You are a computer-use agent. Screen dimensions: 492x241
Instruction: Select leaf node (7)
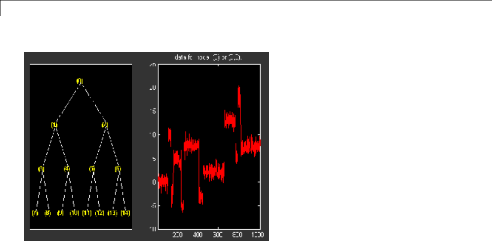click(35, 213)
